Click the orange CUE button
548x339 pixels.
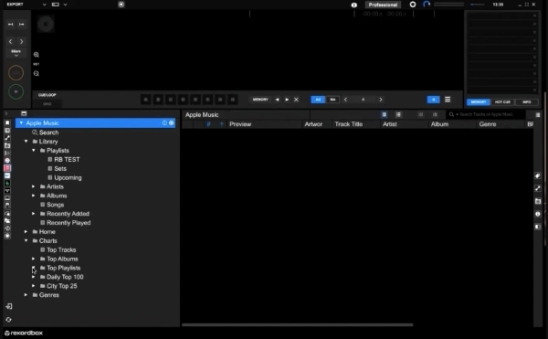16,73
